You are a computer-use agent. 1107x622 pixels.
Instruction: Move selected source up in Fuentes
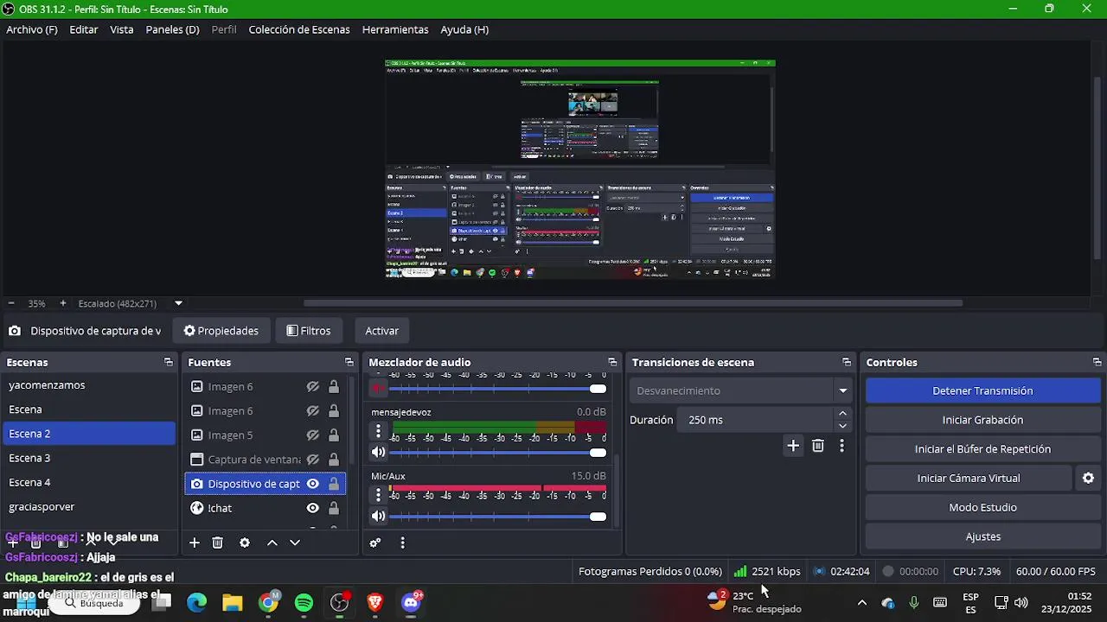tap(272, 543)
